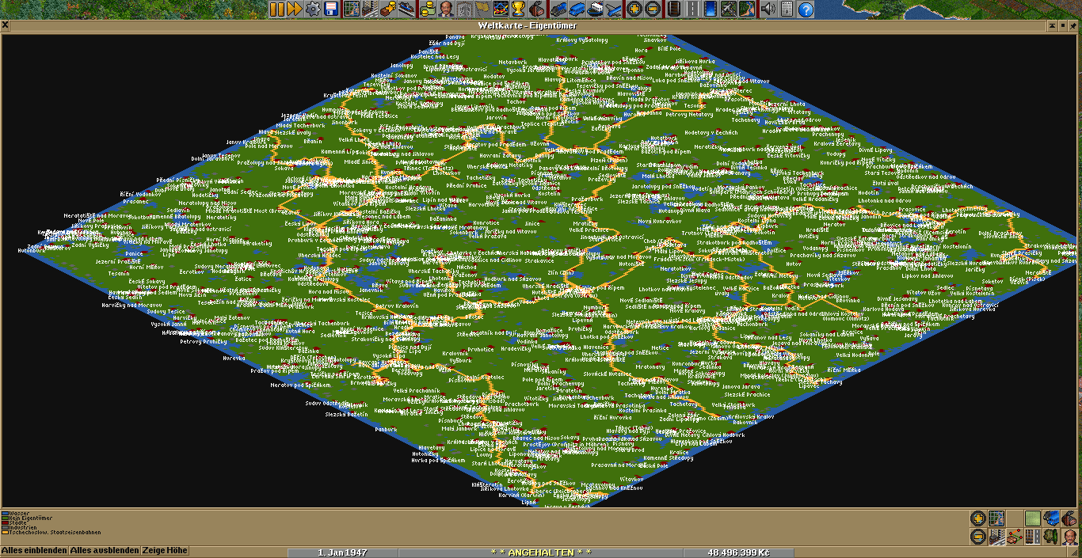Toggle fast forward game speed
Viewport: 1082px width, 558px height.
pos(295,9)
